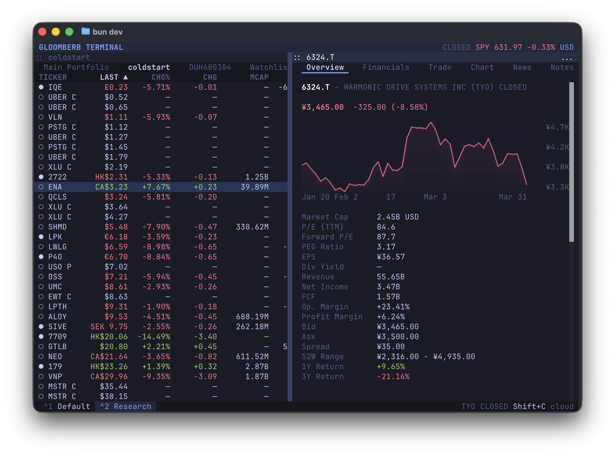The image size is (615, 456).
Task: Open the Research workspace at the bottom
Action: click(x=126, y=406)
